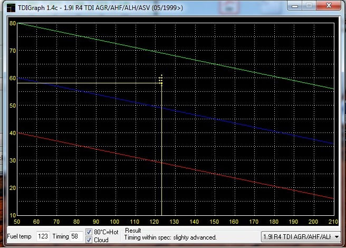This screenshot has width=346, height=248.
Task: Click the 80 label on y-axis
Action: [x=13, y=23]
